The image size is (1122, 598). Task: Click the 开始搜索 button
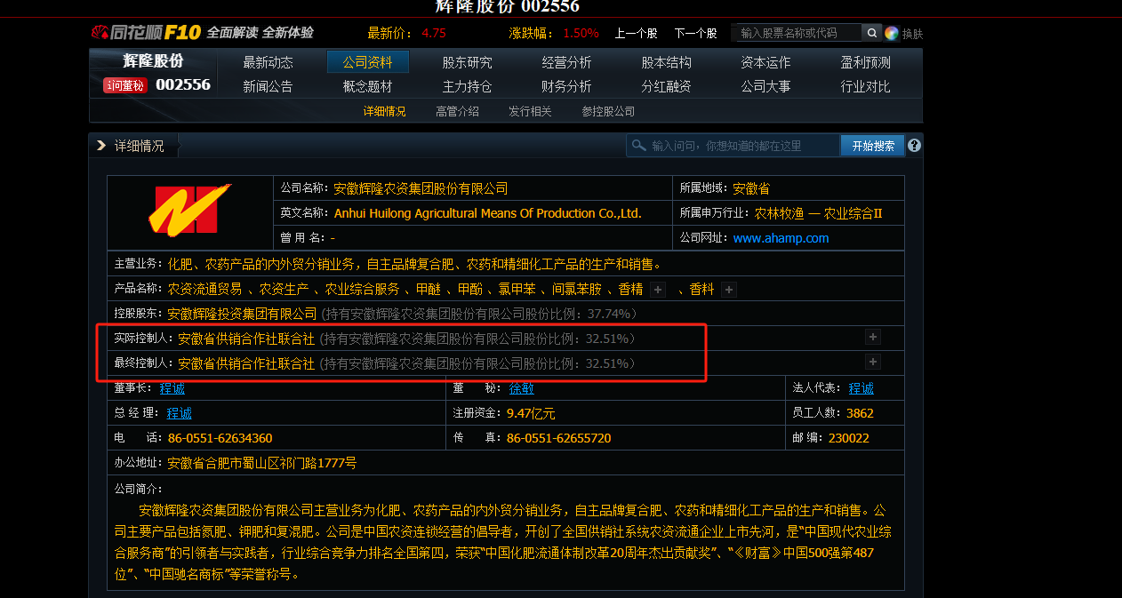[872, 146]
